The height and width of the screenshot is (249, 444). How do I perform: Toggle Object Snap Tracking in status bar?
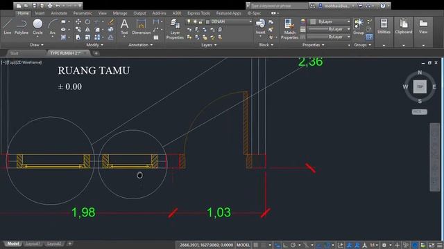tap(319, 245)
